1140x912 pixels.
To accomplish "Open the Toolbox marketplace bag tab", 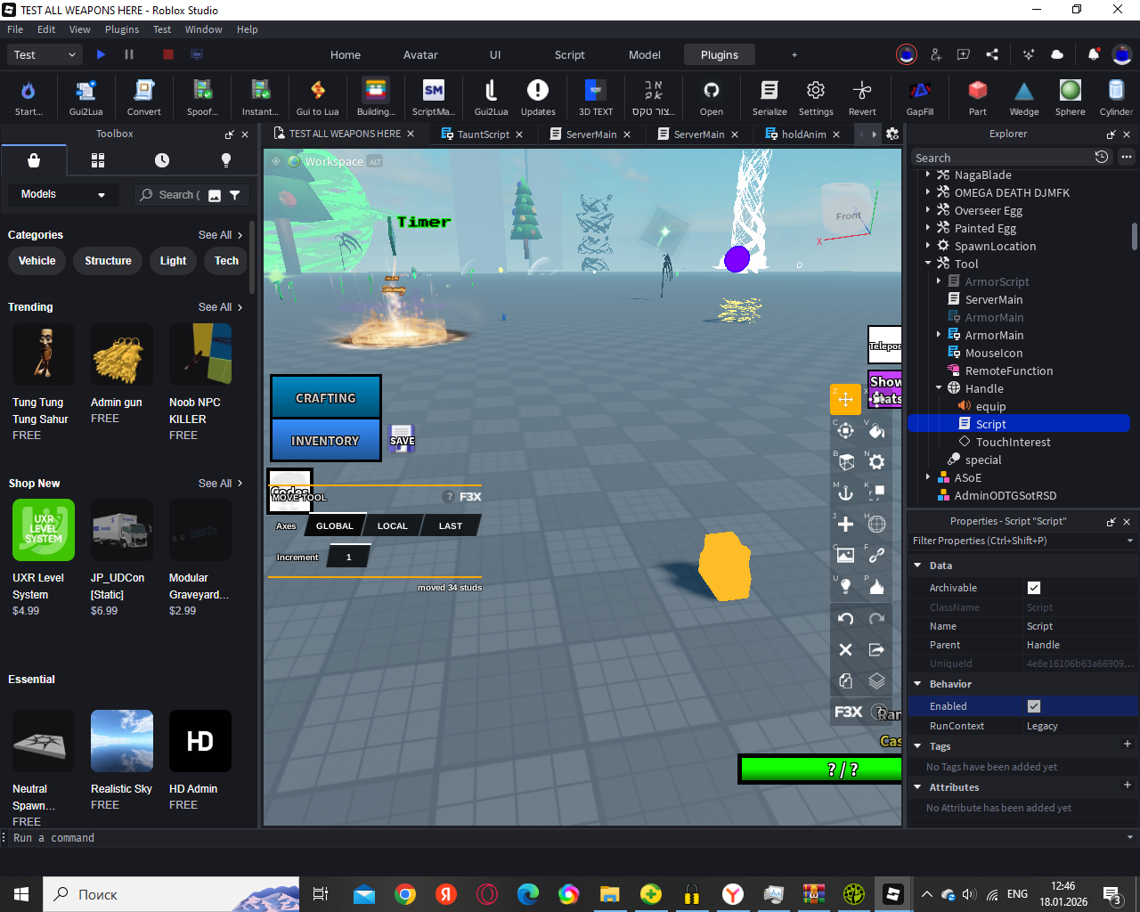I will (34, 160).
